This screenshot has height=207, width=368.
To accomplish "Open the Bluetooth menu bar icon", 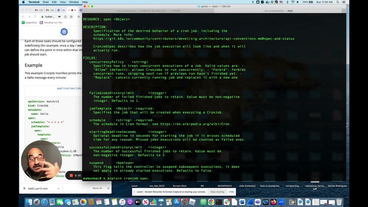I will coord(287,2).
